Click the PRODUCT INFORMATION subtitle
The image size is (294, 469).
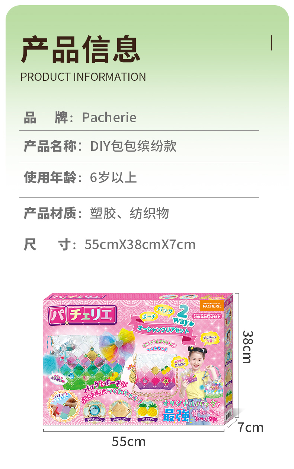click(83, 77)
